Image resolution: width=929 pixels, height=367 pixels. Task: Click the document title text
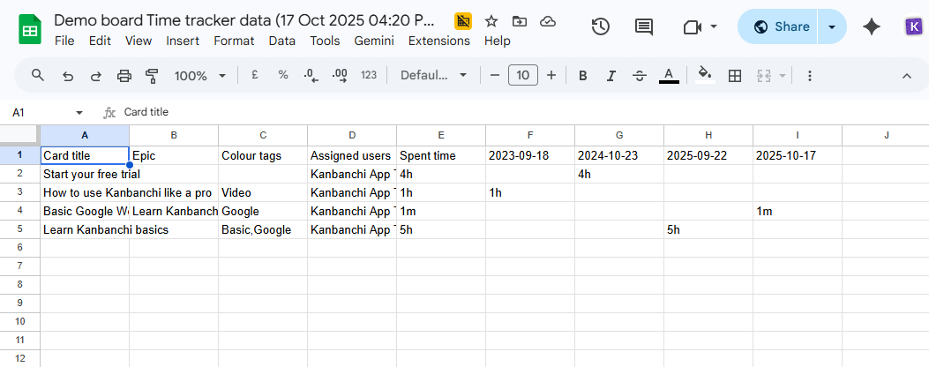coord(244,20)
